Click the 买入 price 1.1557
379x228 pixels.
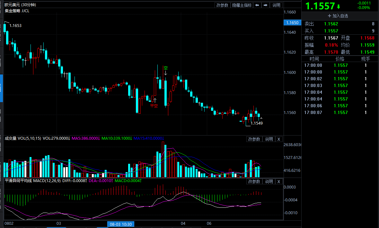[331, 31]
